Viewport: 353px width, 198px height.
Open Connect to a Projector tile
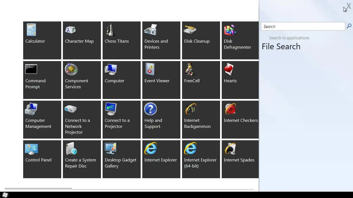122,120
